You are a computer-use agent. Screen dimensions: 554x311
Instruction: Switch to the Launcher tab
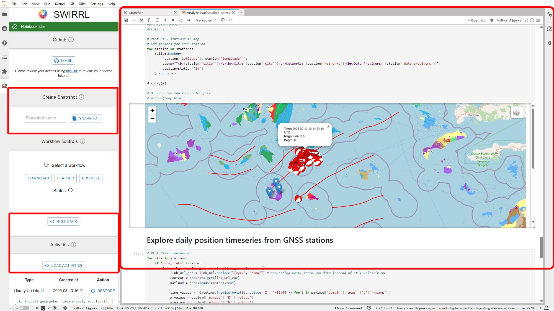pyautogui.click(x=136, y=12)
